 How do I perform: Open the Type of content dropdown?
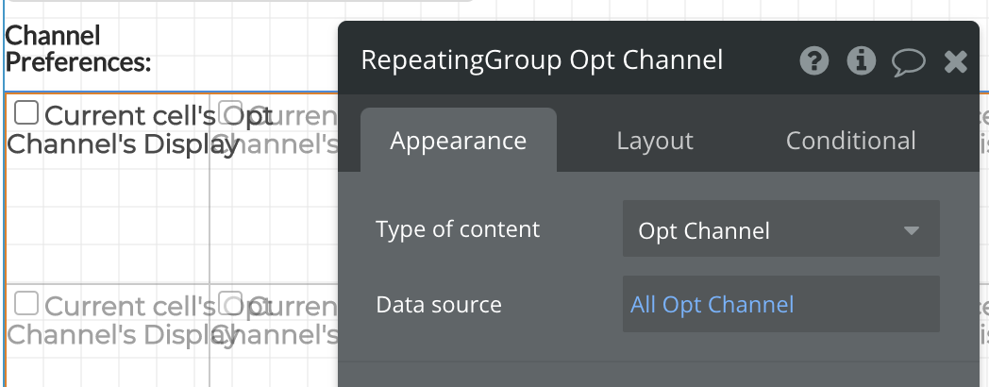click(780, 228)
